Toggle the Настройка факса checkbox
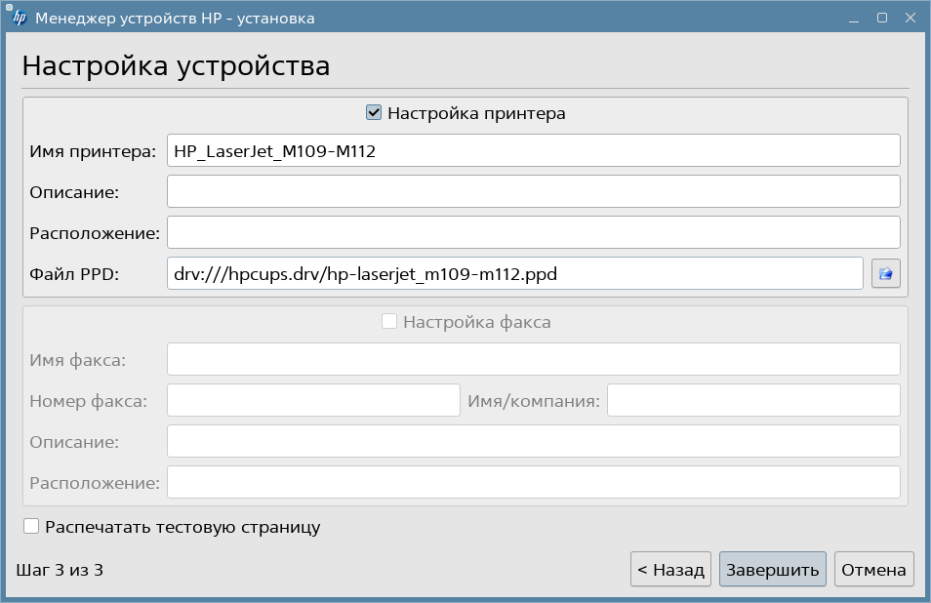This screenshot has width=931, height=603. pos(388,322)
